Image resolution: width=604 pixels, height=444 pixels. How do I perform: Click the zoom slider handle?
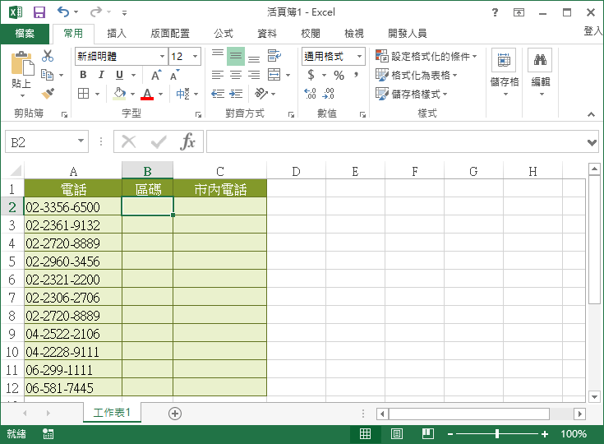pyautogui.click(x=497, y=434)
